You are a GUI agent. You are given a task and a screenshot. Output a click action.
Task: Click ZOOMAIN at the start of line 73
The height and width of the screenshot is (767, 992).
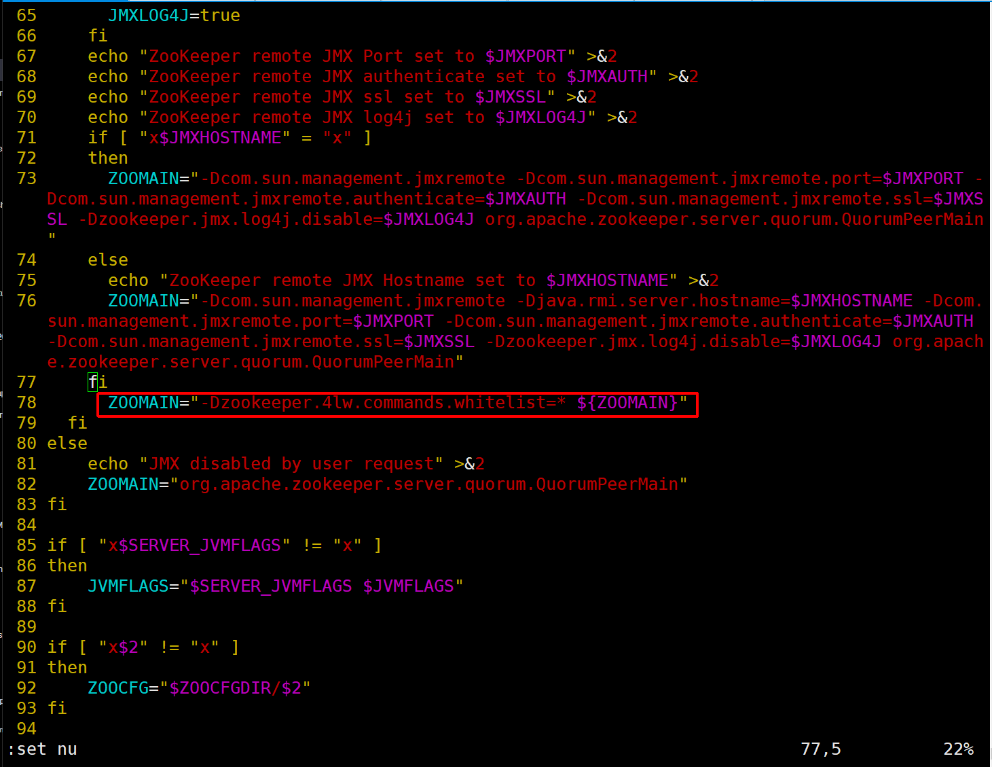[143, 179]
